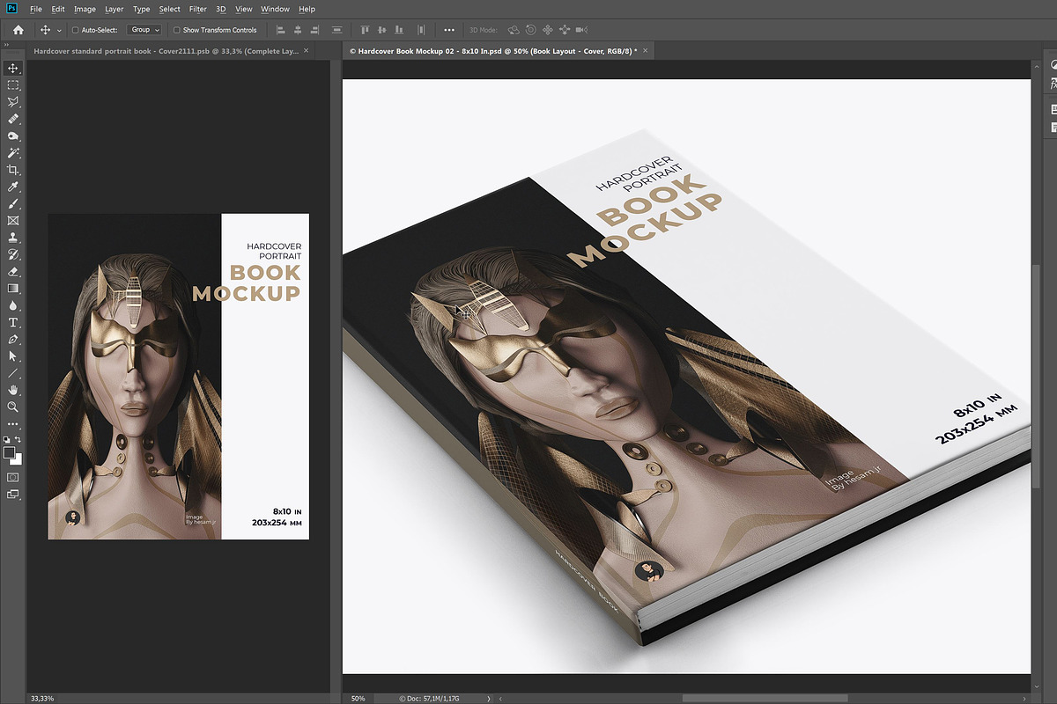Click the 3D camera zoom mode icon
The width and height of the screenshot is (1057, 704).
point(581,30)
